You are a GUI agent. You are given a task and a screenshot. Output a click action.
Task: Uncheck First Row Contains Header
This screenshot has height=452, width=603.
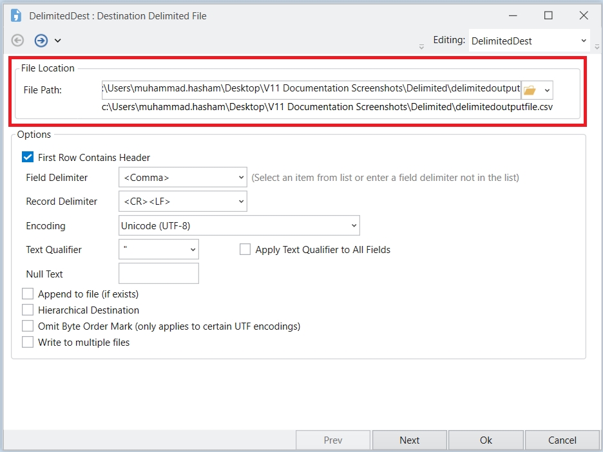click(28, 157)
